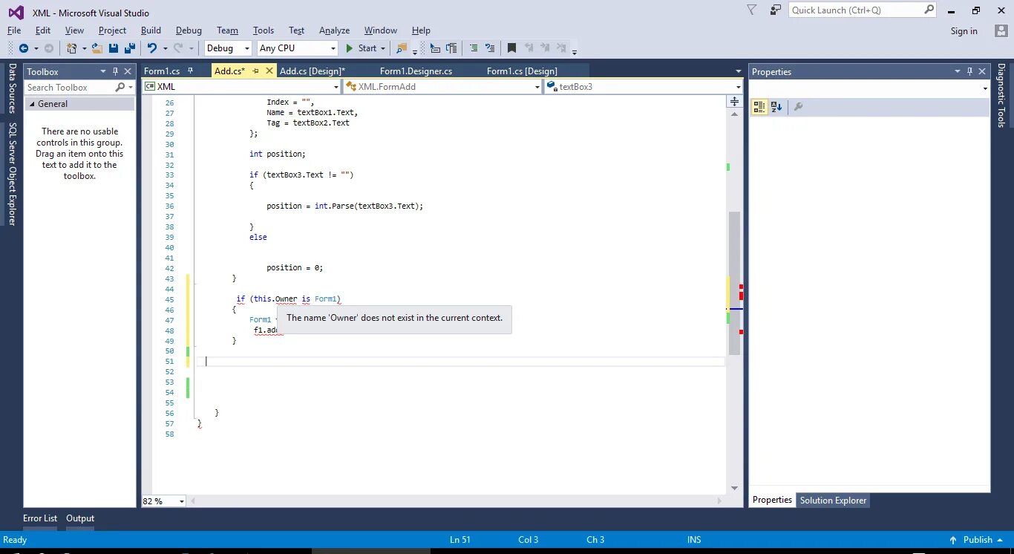Click the Toolbox search magnifier icon

click(x=120, y=88)
